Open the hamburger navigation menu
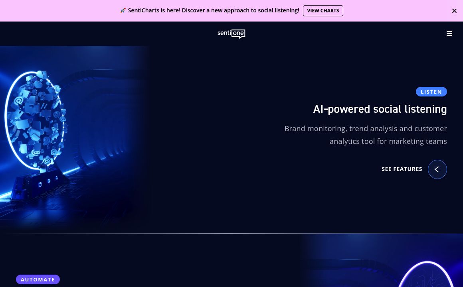Viewport: 463px width, 287px height. [x=449, y=34]
